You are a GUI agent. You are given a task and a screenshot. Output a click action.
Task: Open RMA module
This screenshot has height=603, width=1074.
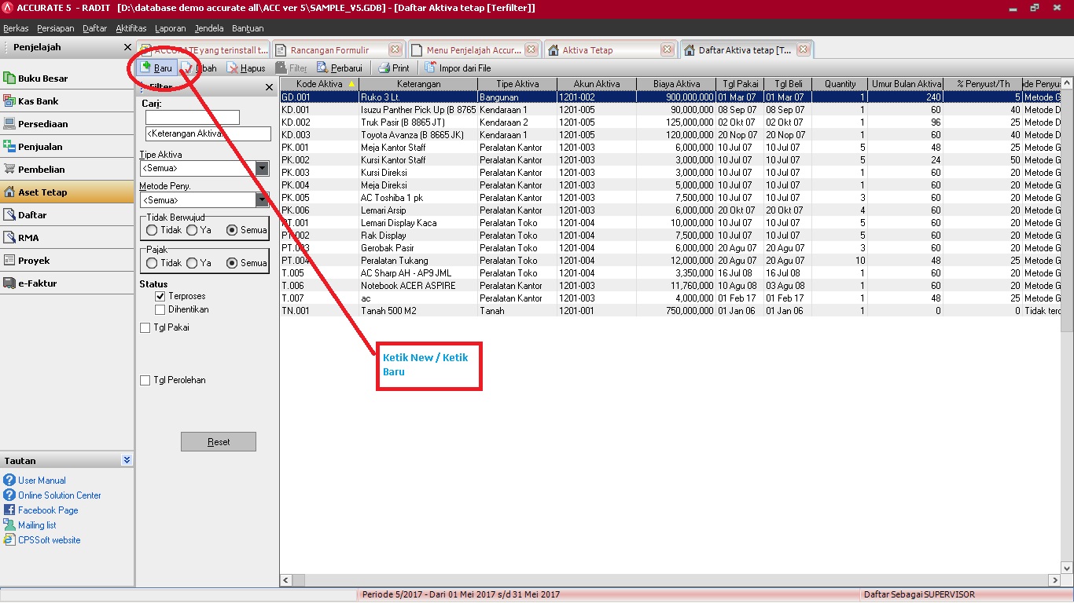[67, 238]
